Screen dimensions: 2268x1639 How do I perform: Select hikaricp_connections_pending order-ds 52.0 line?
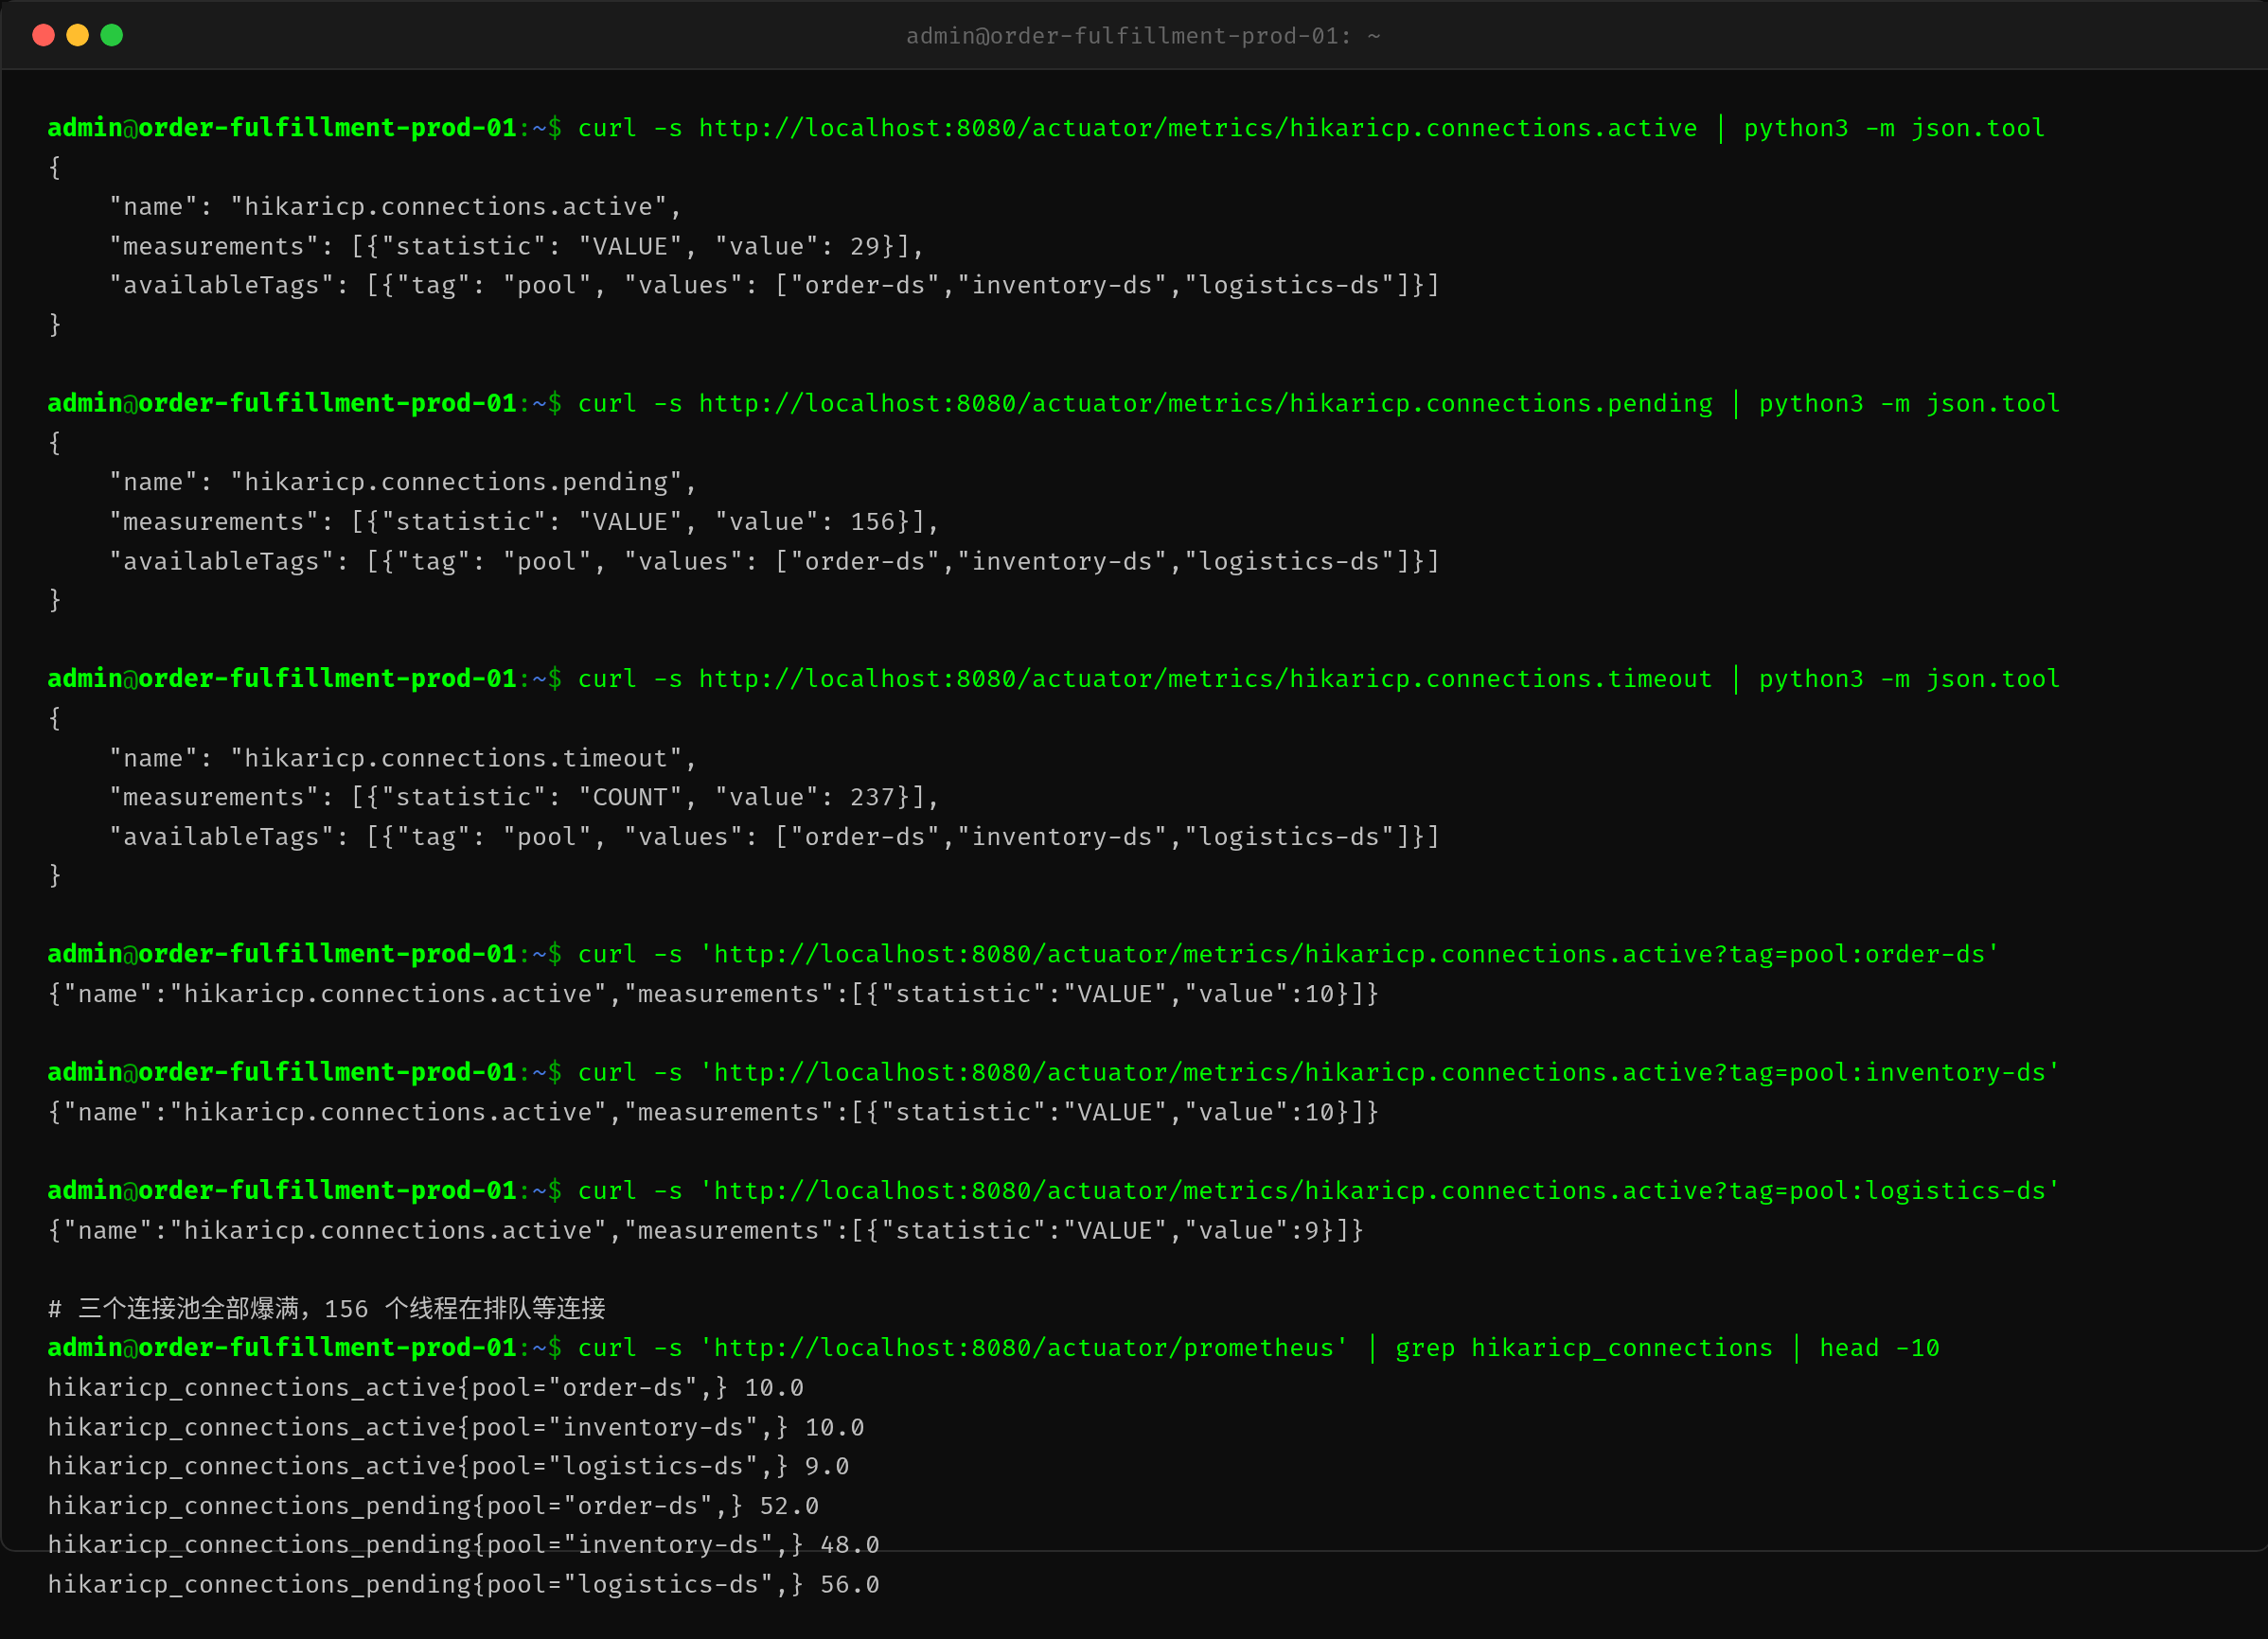pos(433,1506)
